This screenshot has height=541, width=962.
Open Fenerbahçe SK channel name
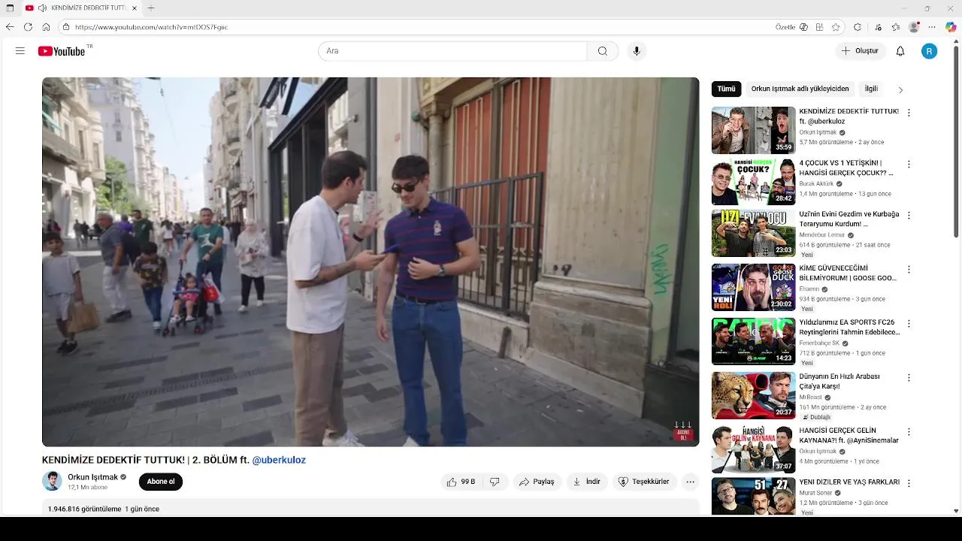(x=818, y=343)
